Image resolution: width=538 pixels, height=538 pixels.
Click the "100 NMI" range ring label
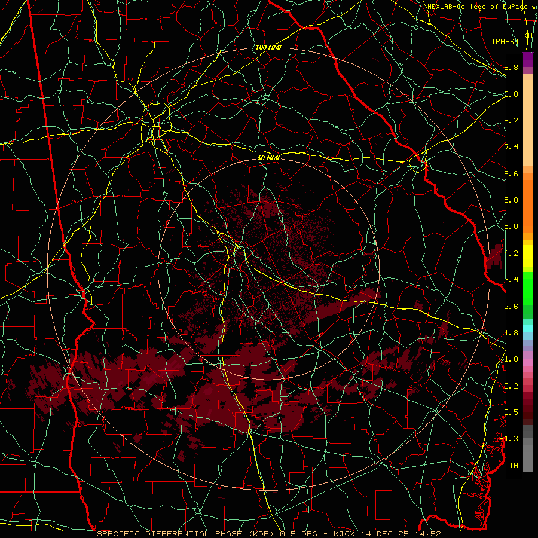point(268,47)
